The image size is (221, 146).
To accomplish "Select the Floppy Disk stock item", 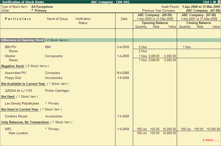I will point(13,78).
